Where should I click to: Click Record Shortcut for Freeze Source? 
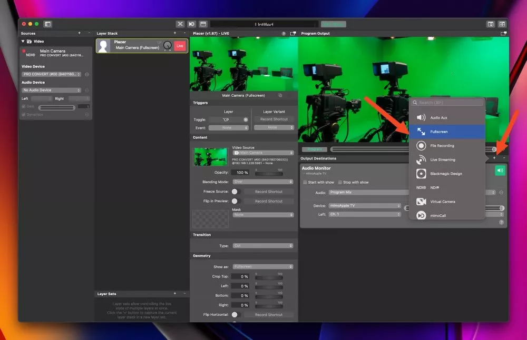pyautogui.click(x=269, y=192)
